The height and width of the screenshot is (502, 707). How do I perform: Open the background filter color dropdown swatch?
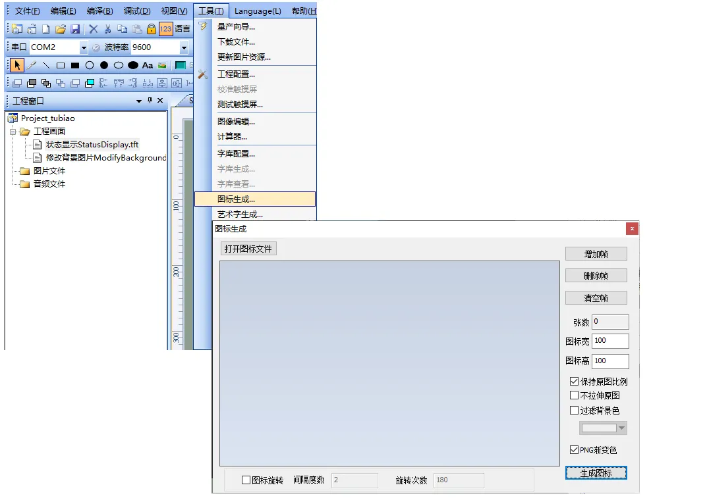point(603,428)
